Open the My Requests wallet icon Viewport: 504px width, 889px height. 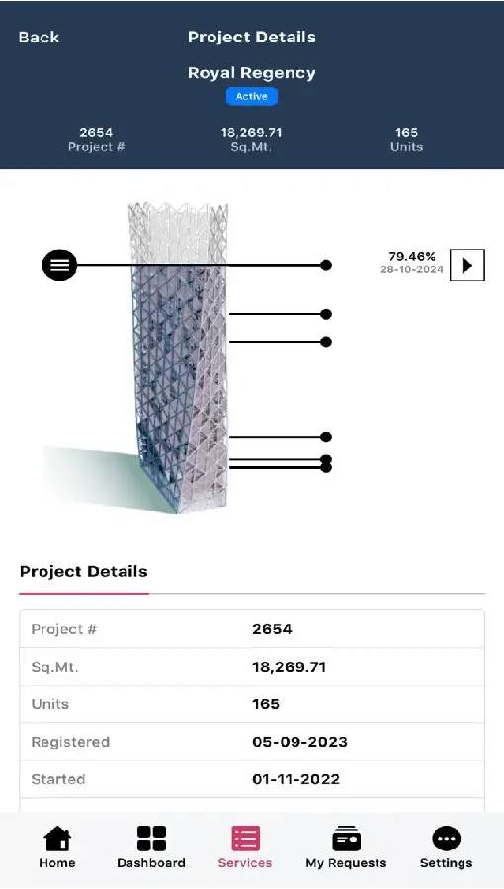pyautogui.click(x=347, y=839)
